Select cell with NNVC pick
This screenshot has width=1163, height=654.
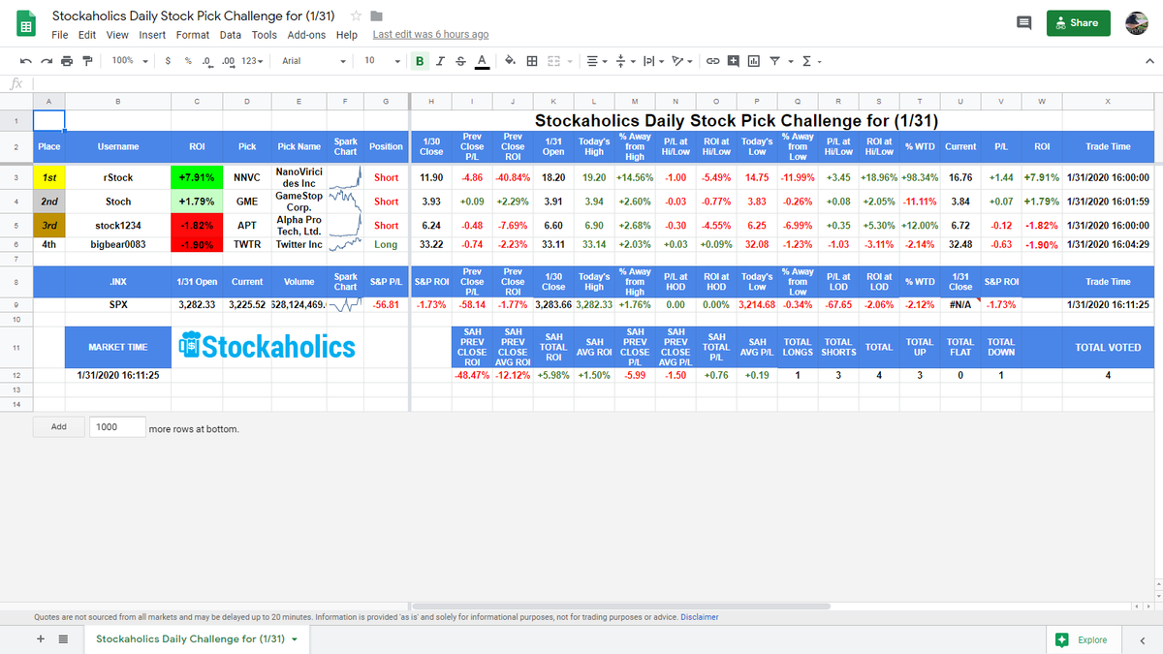point(247,177)
